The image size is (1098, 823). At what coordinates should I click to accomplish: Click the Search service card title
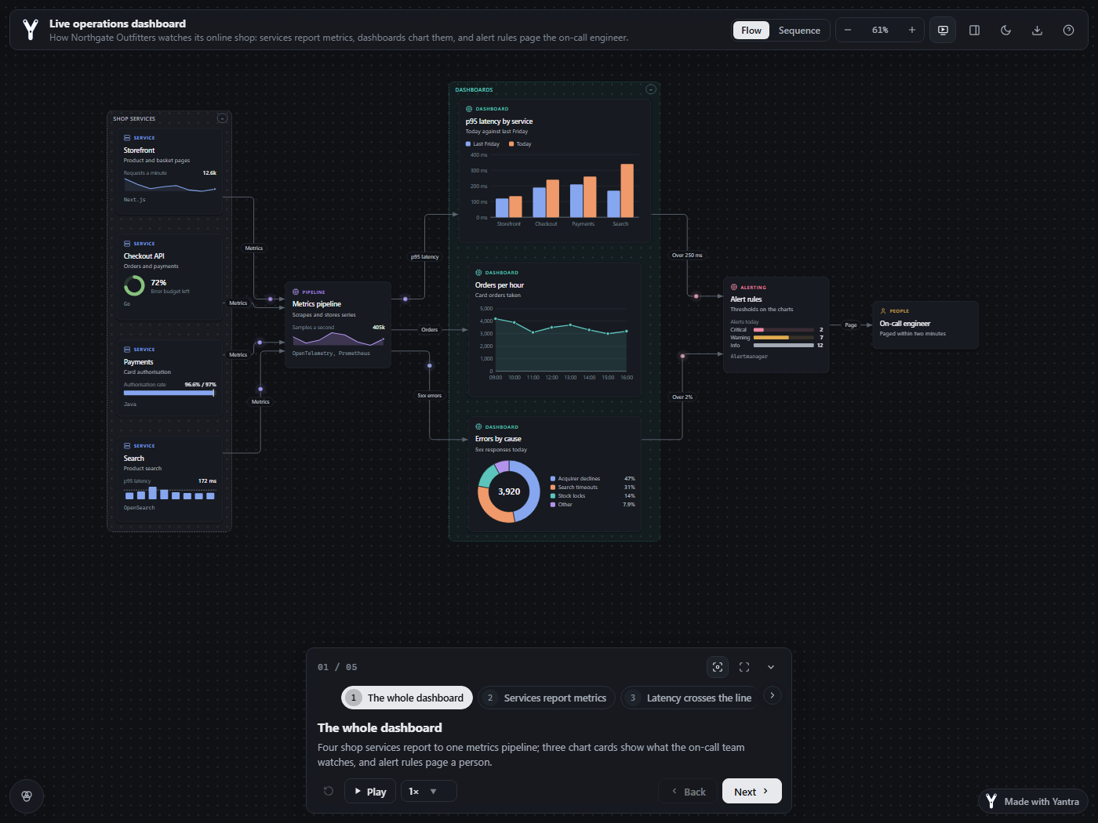point(134,459)
